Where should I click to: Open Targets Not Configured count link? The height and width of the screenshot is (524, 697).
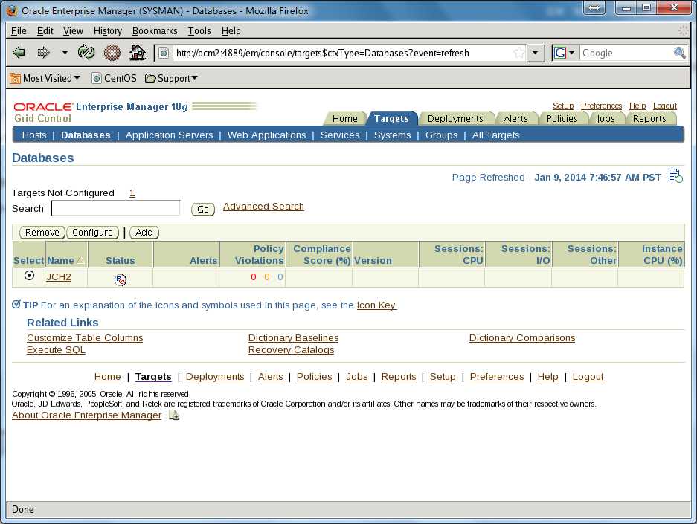[x=132, y=193]
